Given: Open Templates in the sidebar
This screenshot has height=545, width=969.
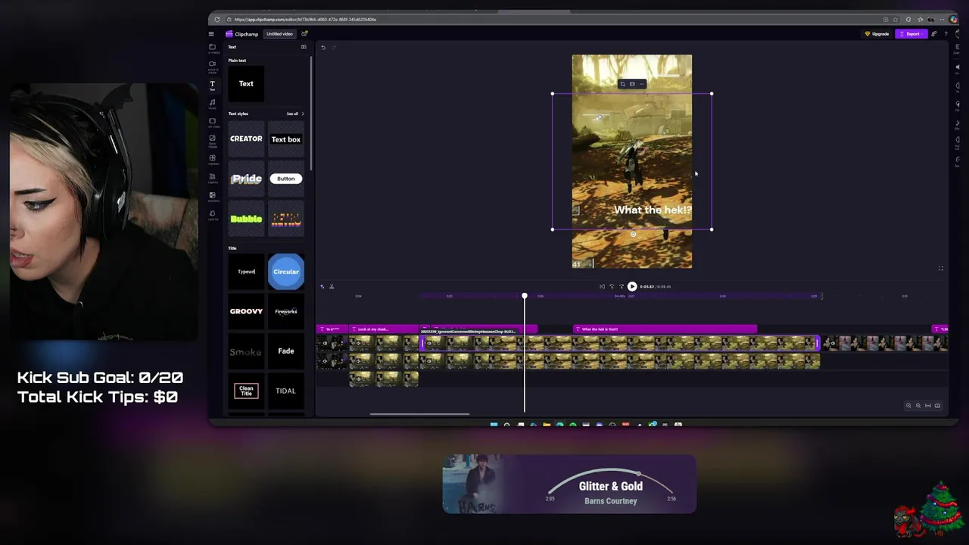Looking at the screenshot, I should 213,160.
